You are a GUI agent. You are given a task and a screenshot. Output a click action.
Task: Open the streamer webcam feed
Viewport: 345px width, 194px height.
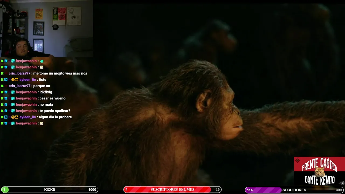pyautogui.click(x=47, y=29)
